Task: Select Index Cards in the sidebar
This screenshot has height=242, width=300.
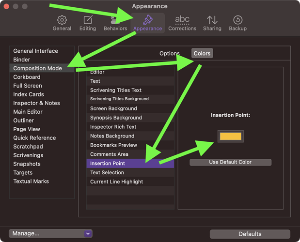Action: click(42, 94)
